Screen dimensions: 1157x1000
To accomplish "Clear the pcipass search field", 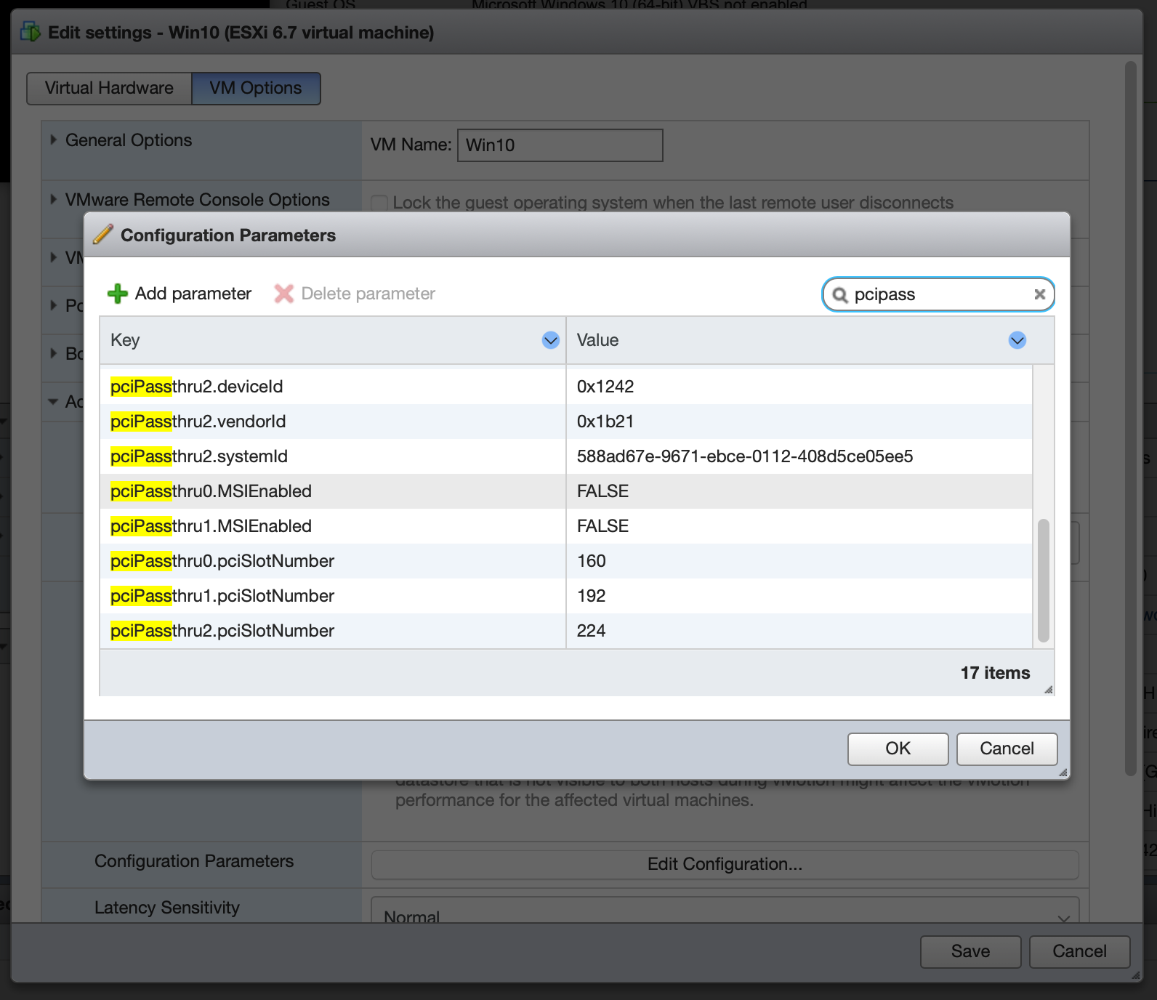I will pos(1039,294).
